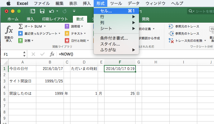Screen dimensions: 214x124
Task: Open the 行 submenu
Action: coord(116,17)
